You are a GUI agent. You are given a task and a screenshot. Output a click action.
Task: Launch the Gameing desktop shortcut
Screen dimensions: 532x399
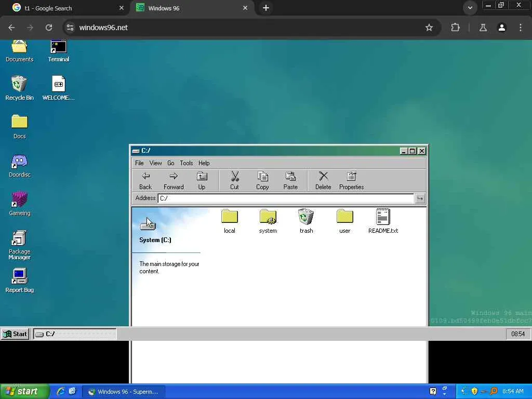19,204
